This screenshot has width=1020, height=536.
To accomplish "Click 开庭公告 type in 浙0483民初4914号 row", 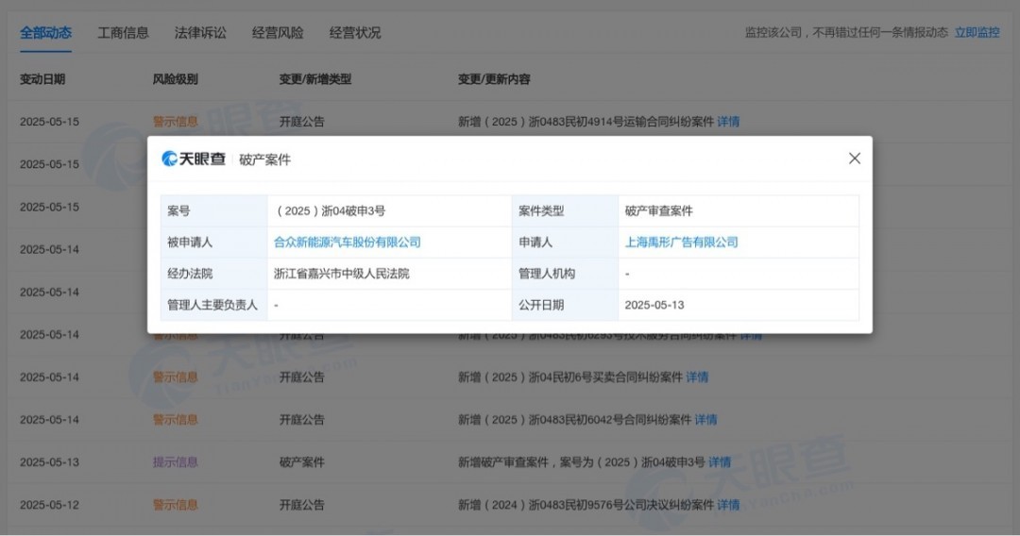I will pos(302,122).
